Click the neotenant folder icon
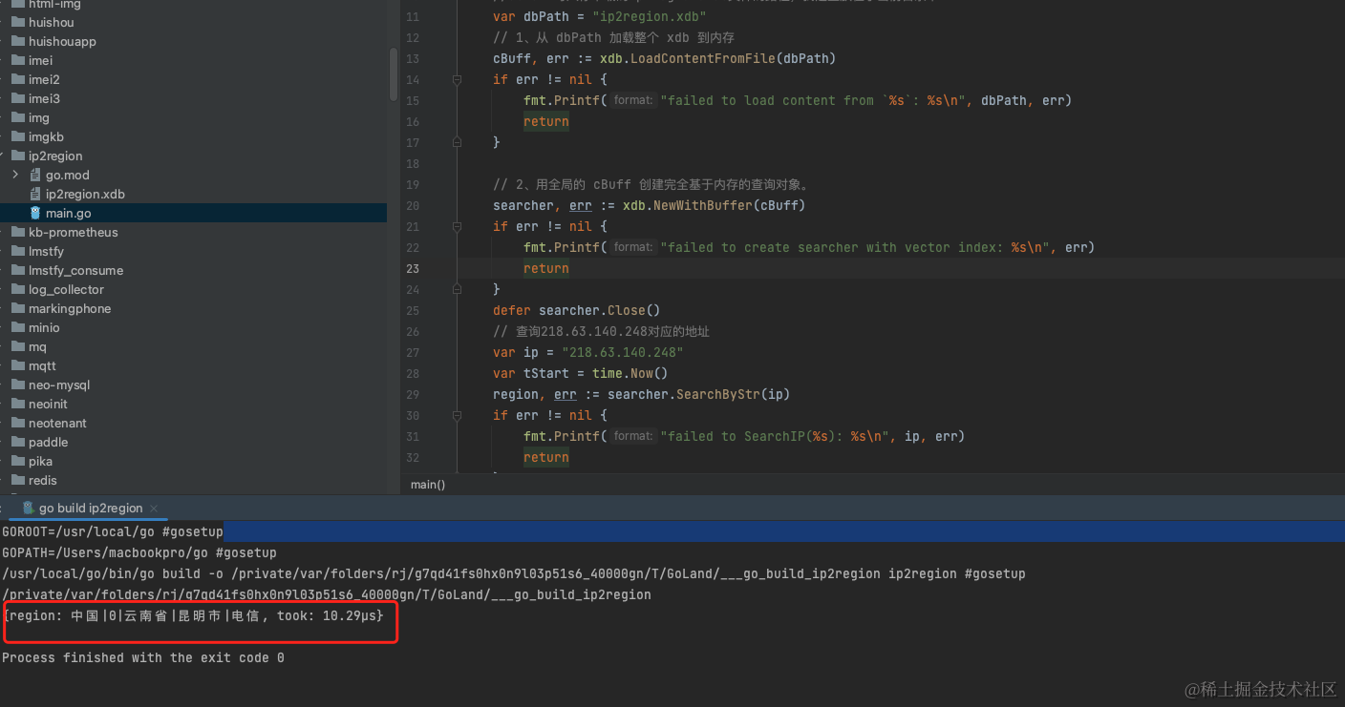 pos(18,423)
